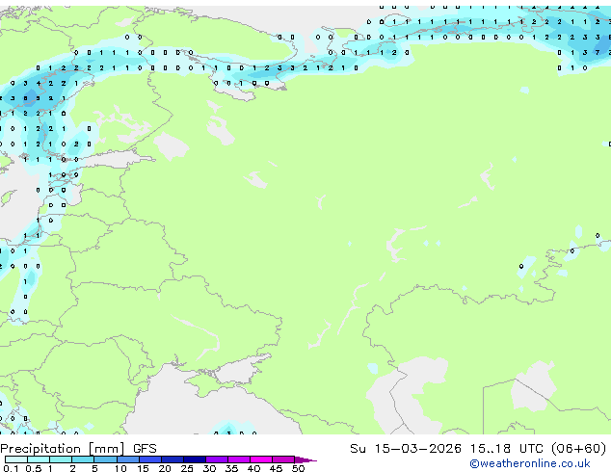Image resolution: width=611 pixels, height=472 pixels.
Task: Click the 15–20 mm legend swatch
Action: pos(150,459)
